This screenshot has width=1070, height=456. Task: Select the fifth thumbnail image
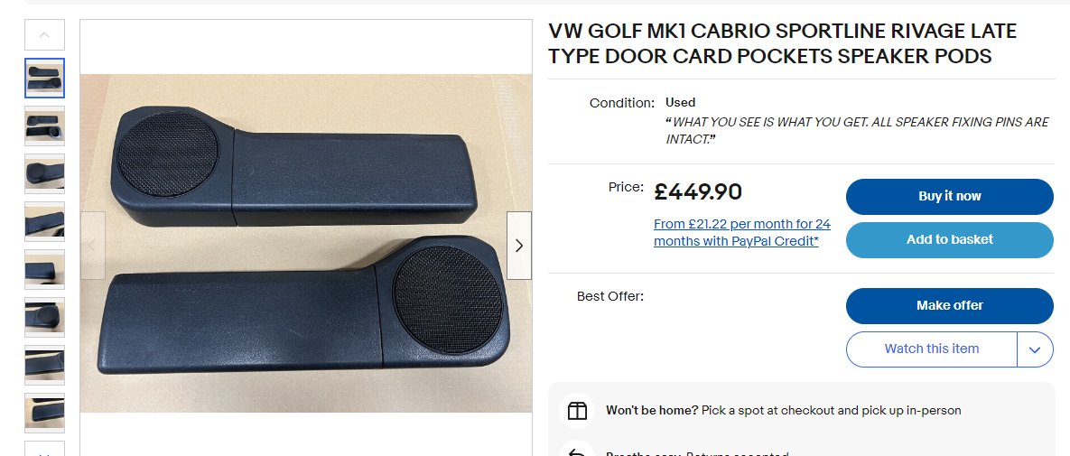point(44,269)
